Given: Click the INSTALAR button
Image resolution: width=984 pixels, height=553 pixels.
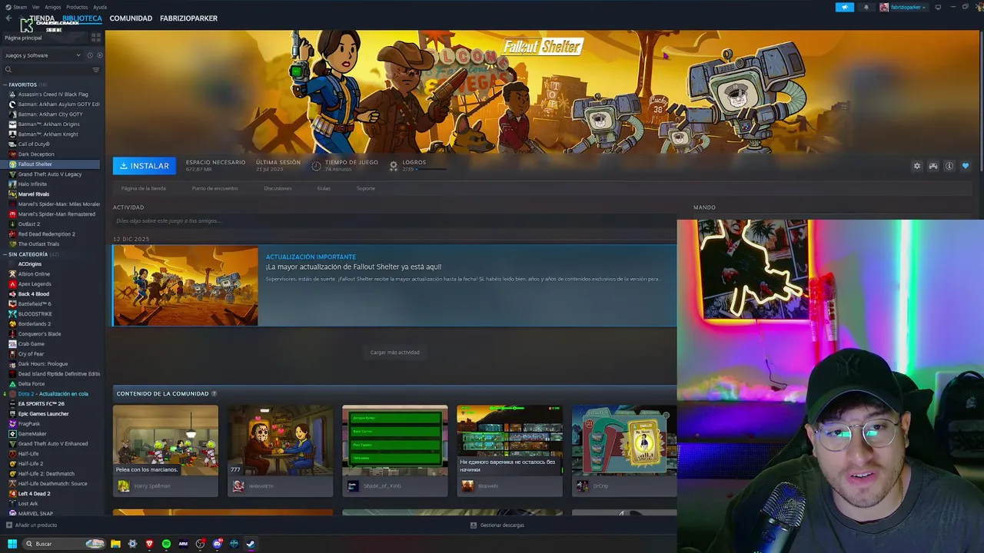Looking at the screenshot, I should (x=145, y=166).
